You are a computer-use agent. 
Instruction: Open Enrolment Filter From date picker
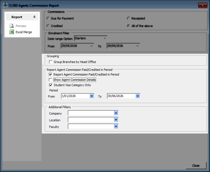click(91, 46)
